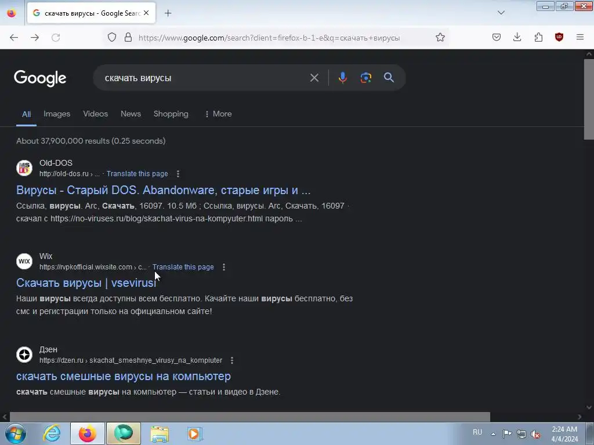Open the Edge-like green globe taskbar app
594x445 pixels.
pyautogui.click(x=124, y=433)
